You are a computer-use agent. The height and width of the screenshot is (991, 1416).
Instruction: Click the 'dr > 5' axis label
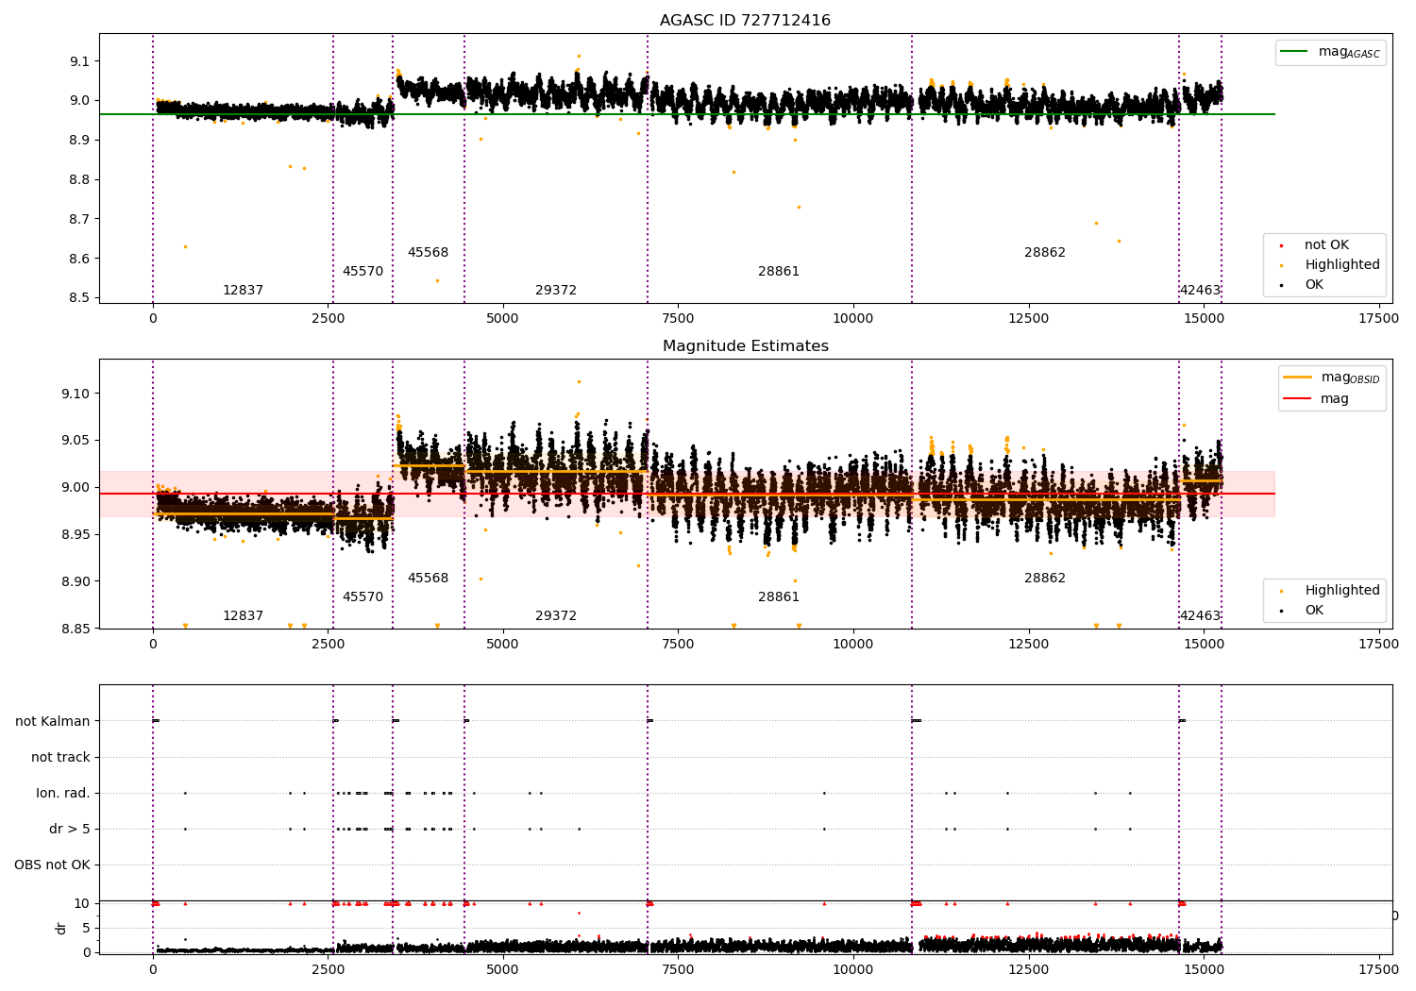[70, 830]
